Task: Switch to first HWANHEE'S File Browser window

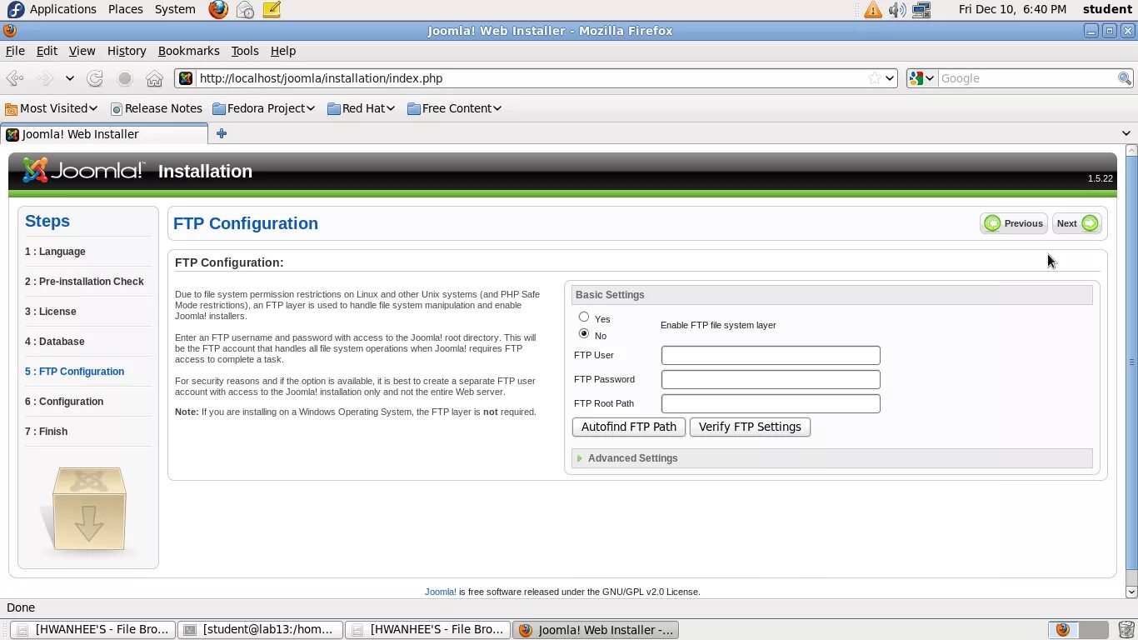Action: pyautogui.click(x=93, y=630)
